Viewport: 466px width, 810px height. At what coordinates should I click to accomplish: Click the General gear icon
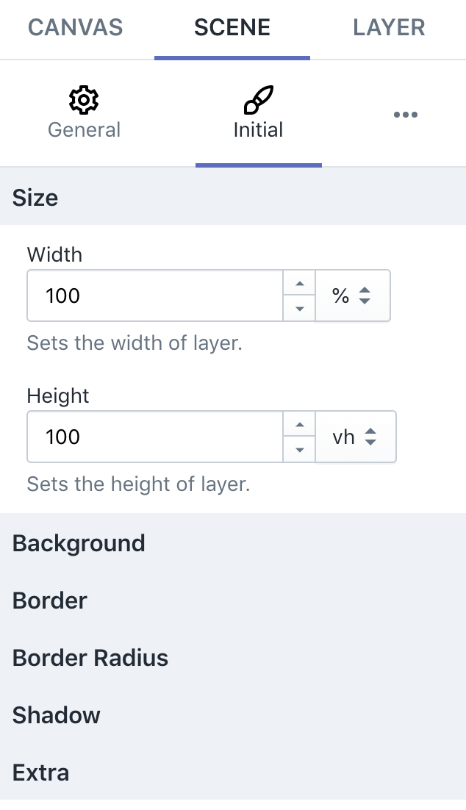click(84, 99)
